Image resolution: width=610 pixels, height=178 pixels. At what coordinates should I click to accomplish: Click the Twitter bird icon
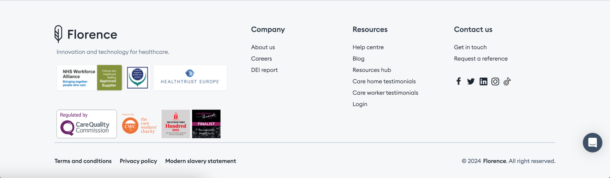pyautogui.click(x=471, y=82)
